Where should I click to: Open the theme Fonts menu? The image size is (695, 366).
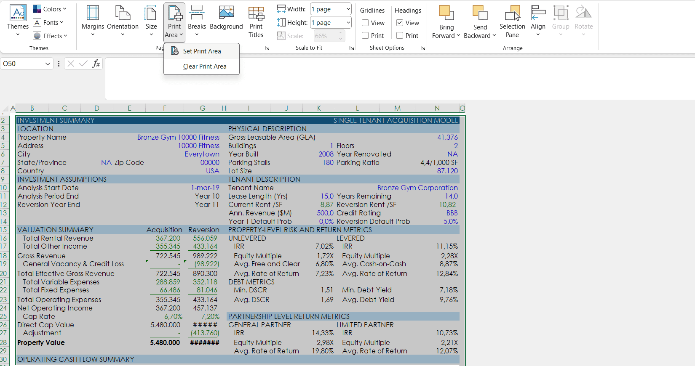pos(48,23)
